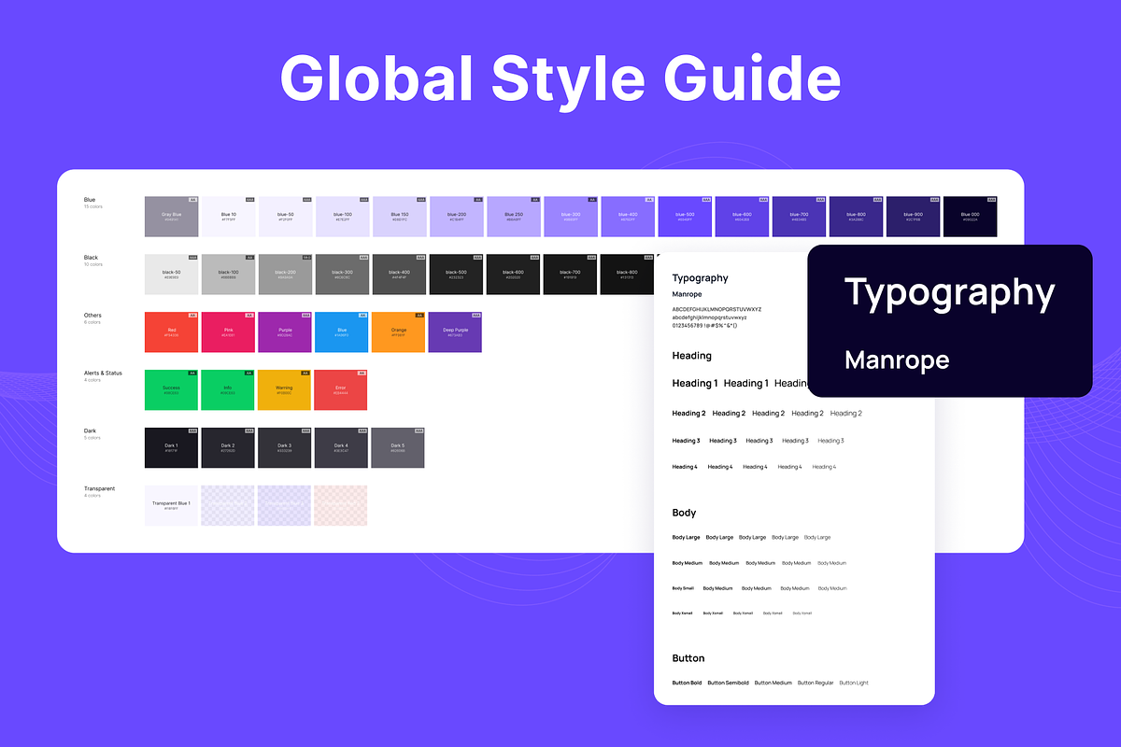Choose the Transparent Blue 1 swatch

tap(171, 505)
